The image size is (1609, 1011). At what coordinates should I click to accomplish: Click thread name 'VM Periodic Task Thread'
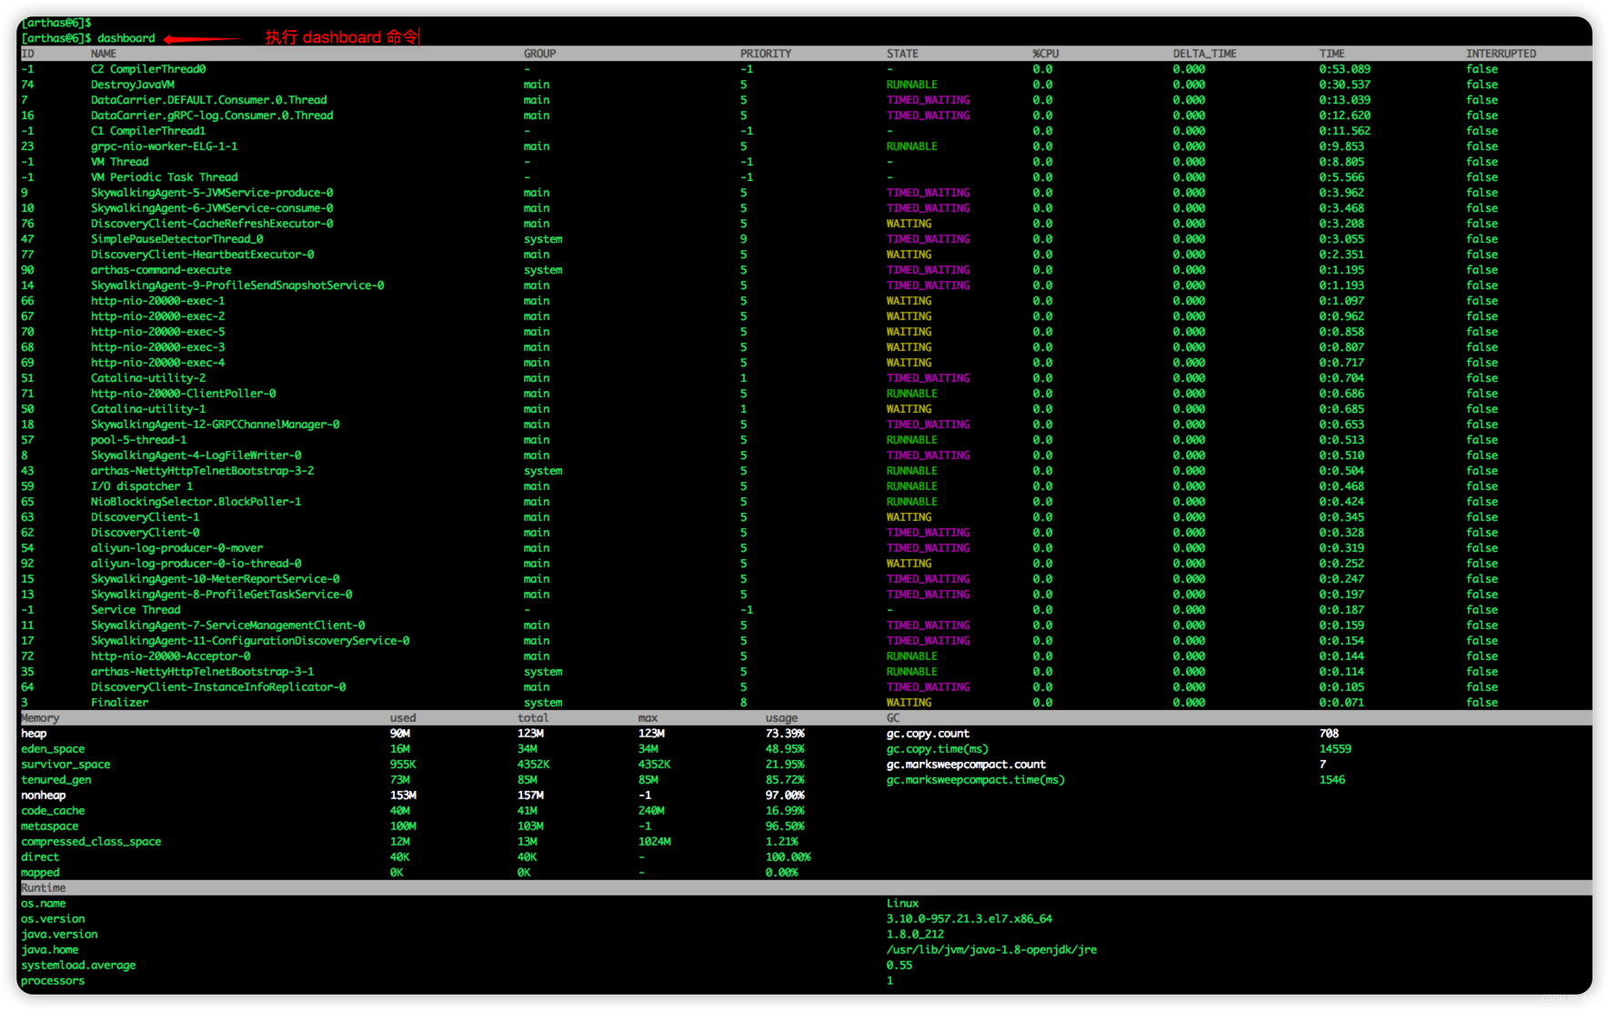[x=165, y=177]
